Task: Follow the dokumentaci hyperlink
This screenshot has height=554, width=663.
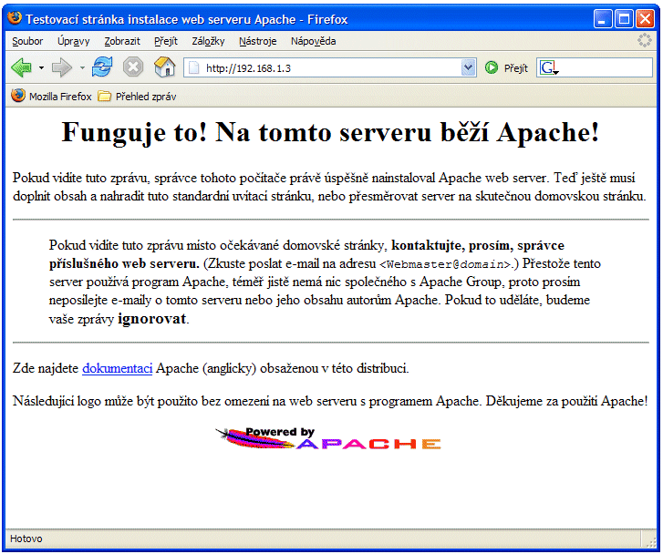Action: (x=117, y=368)
